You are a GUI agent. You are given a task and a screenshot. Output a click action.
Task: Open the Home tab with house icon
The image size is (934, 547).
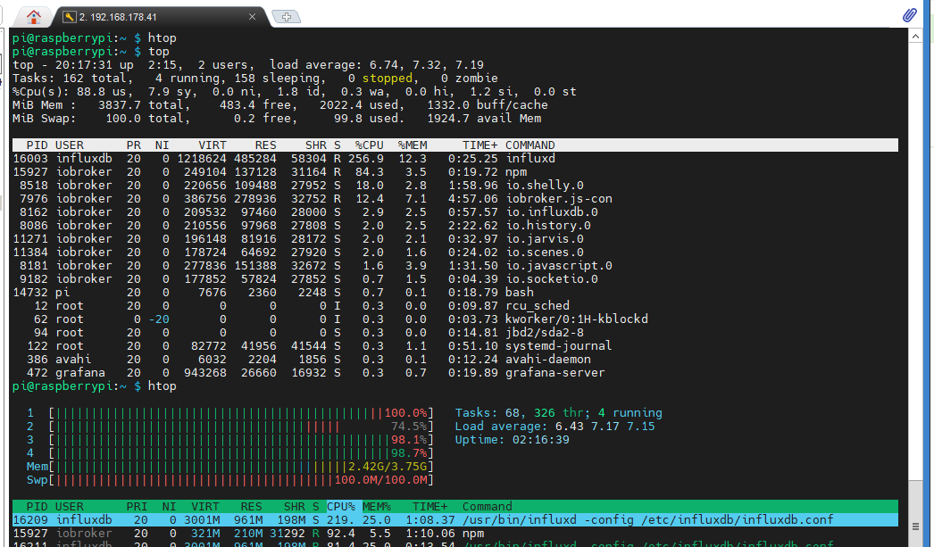pos(34,16)
